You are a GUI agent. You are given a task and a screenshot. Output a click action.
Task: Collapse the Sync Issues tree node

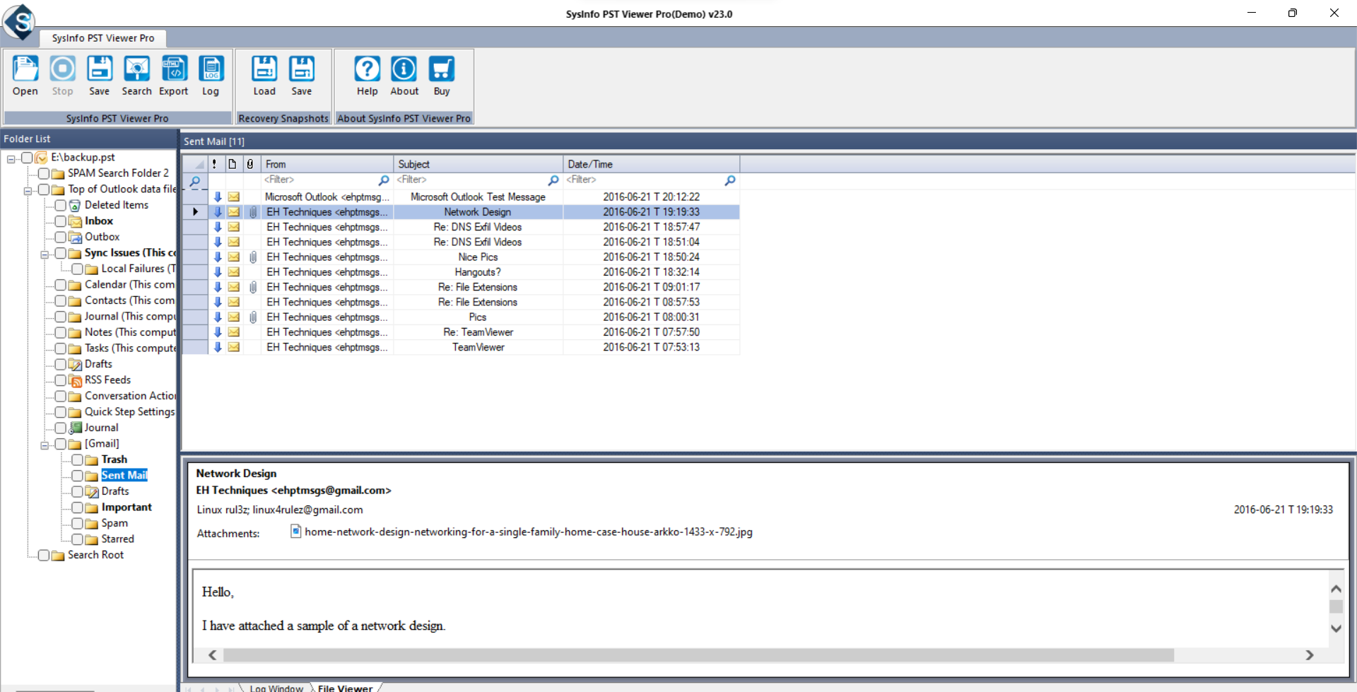[x=45, y=254]
